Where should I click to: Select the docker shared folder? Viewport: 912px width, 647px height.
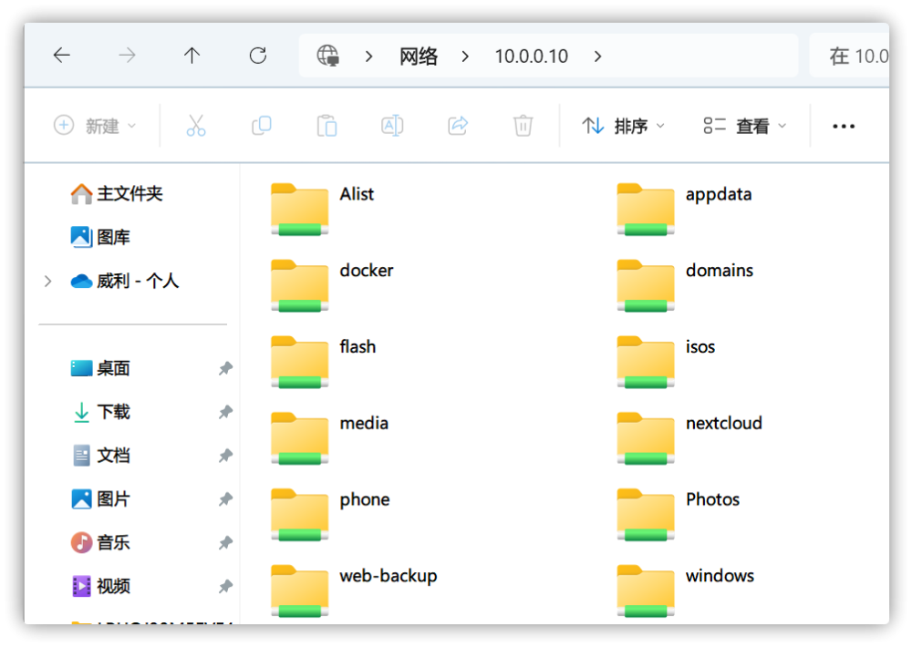(x=332, y=285)
